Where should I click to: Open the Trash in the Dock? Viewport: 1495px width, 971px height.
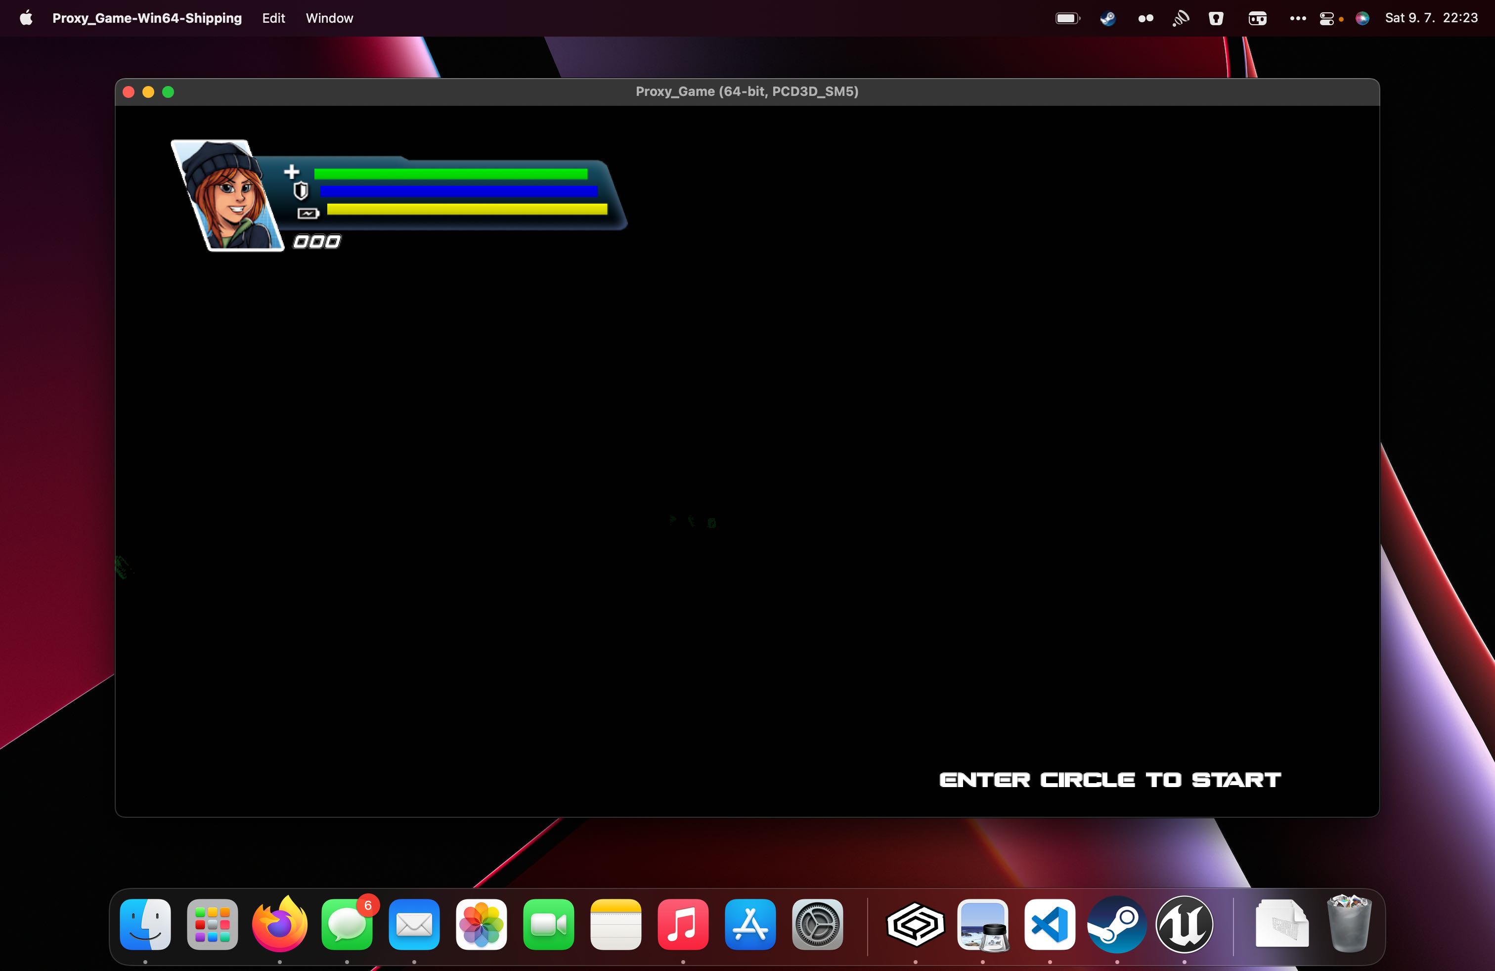[1349, 923]
